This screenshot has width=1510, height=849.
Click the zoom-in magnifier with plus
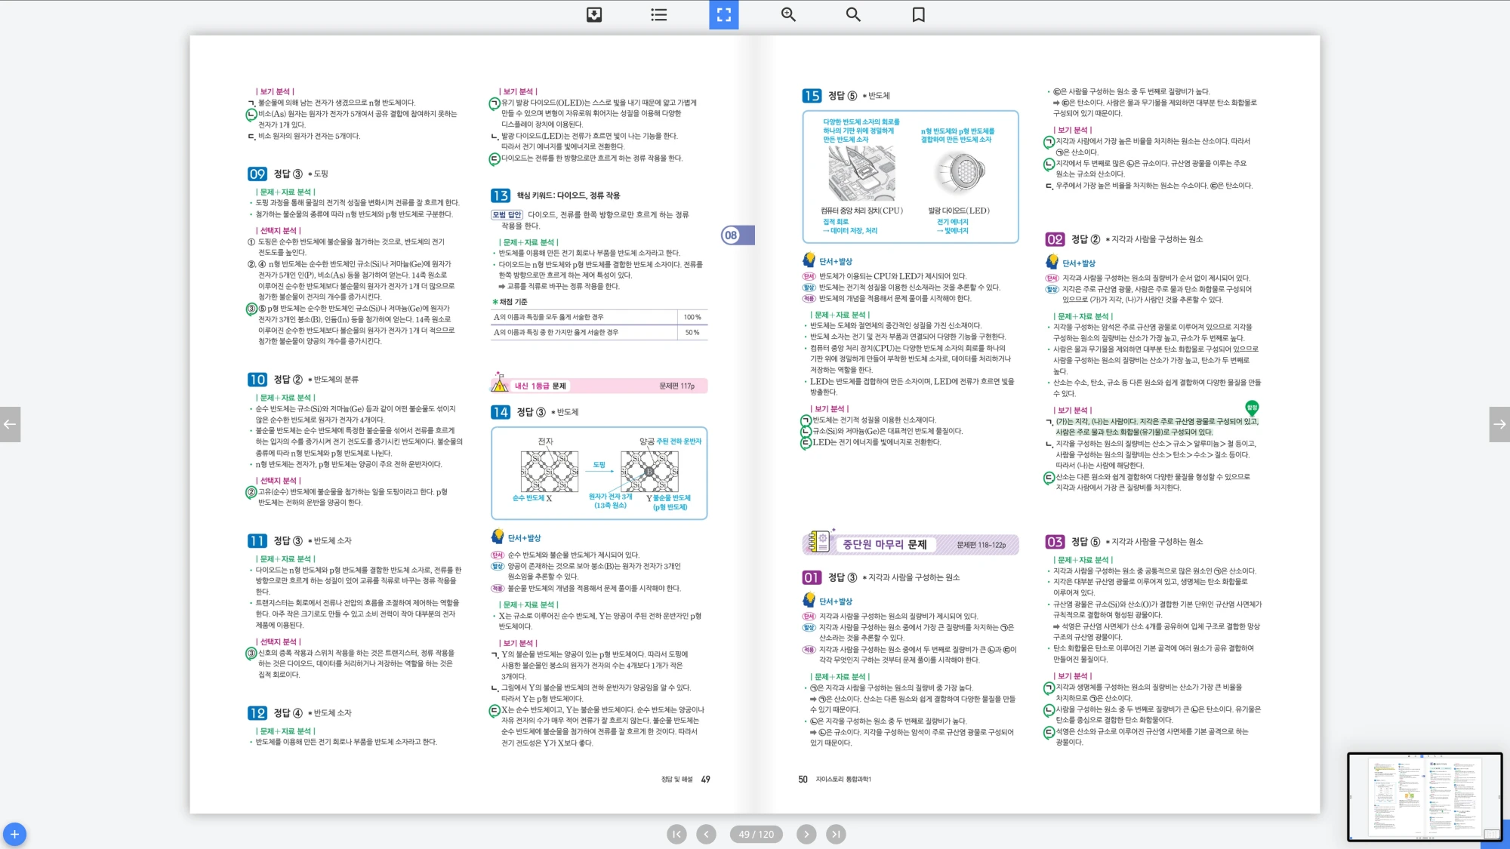tap(788, 14)
